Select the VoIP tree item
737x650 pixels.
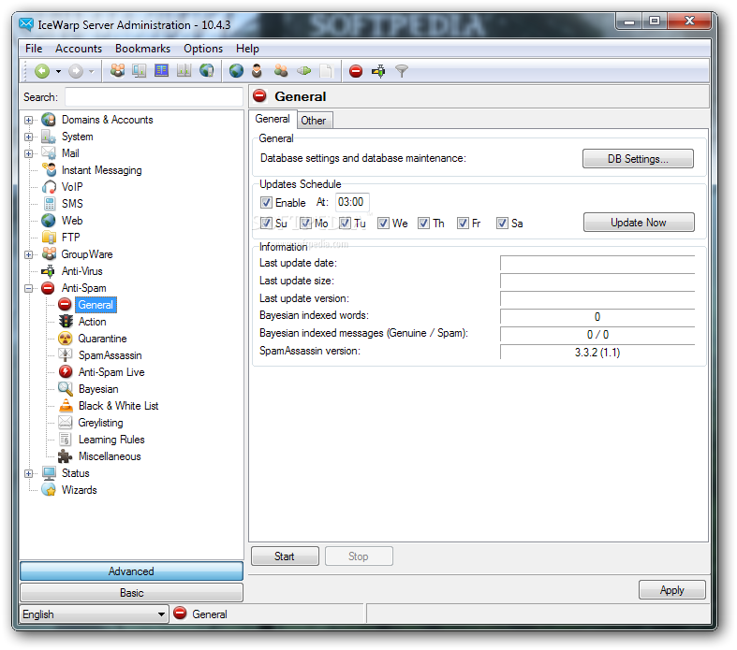(72, 187)
